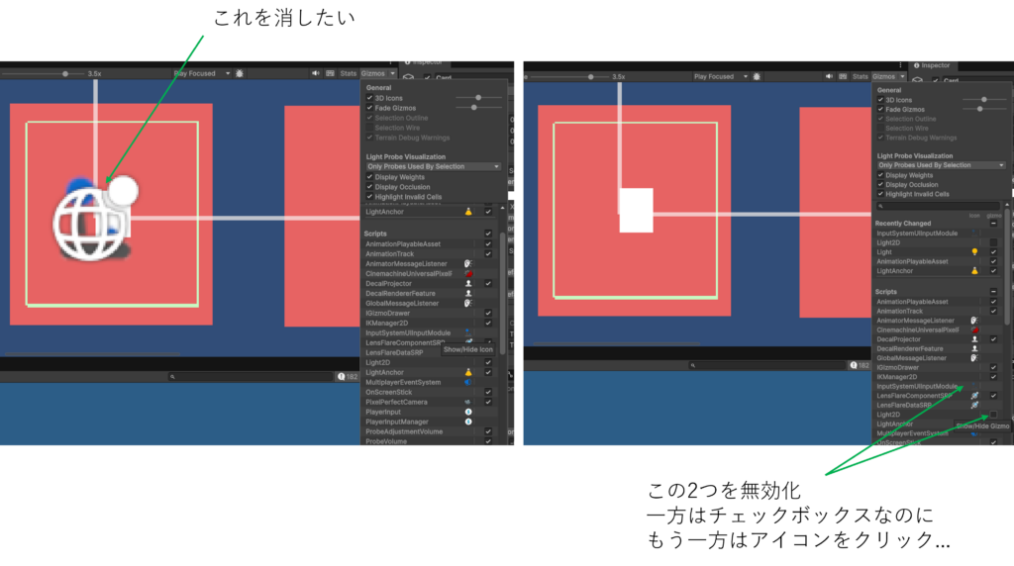This screenshot has width=1014, height=566.
Task: Mute audio with speaker icon in right view
Action: pos(836,76)
